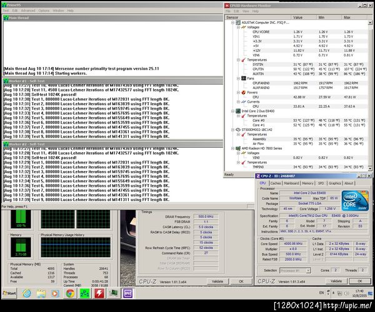The width and height of the screenshot is (375, 312).
Task: Click the EN language indicator in tray
Action: click(321, 293)
